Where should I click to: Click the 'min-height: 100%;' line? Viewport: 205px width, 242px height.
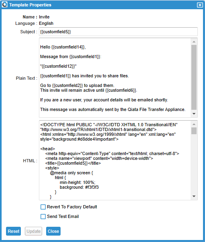77,182
